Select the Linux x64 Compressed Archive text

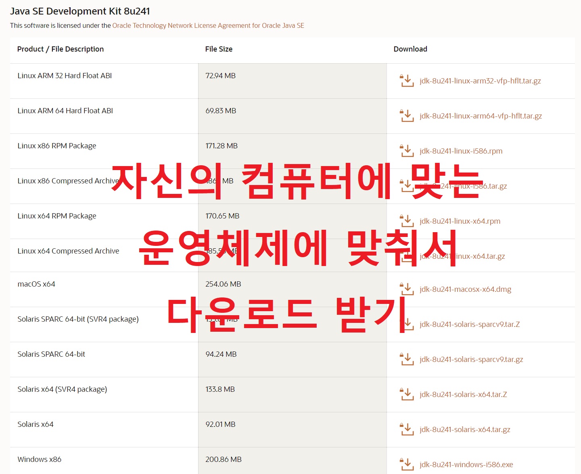(68, 251)
